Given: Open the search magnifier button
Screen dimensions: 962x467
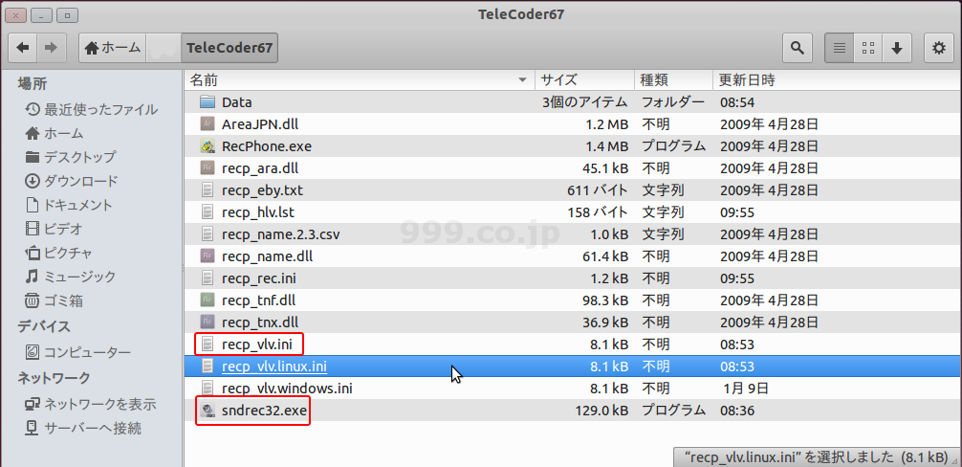Looking at the screenshot, I should click(797, 48).
